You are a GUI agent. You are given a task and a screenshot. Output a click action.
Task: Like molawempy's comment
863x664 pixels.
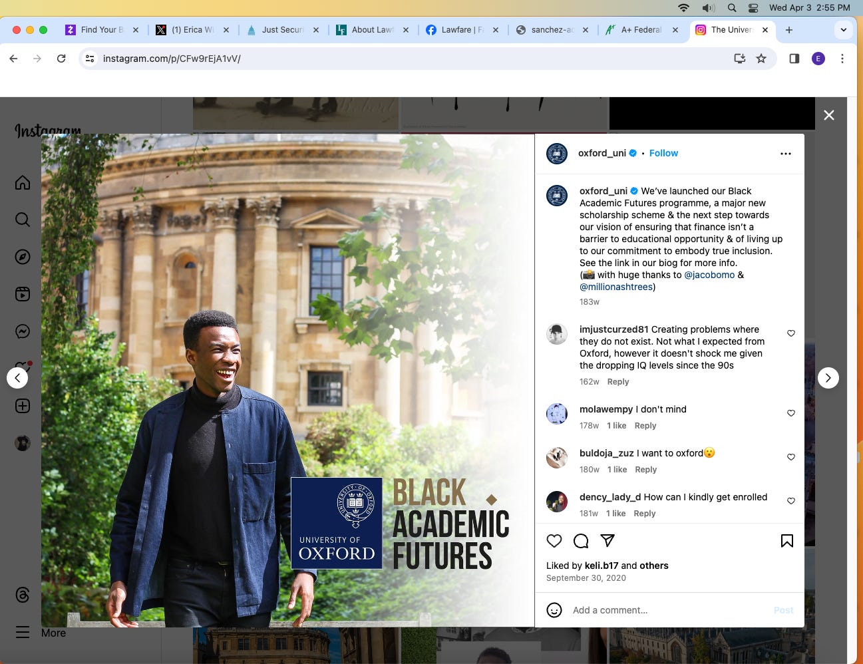click(x=791, y=413)
